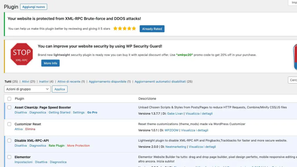The height and width of the screenshot is (167, 297).
Task: Attiva the Customizer Reset plugin
Action: click(19, 129)
